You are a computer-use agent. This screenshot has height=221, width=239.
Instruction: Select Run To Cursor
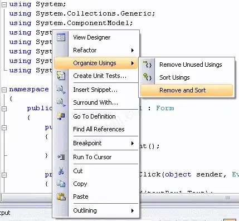point(96,157)
